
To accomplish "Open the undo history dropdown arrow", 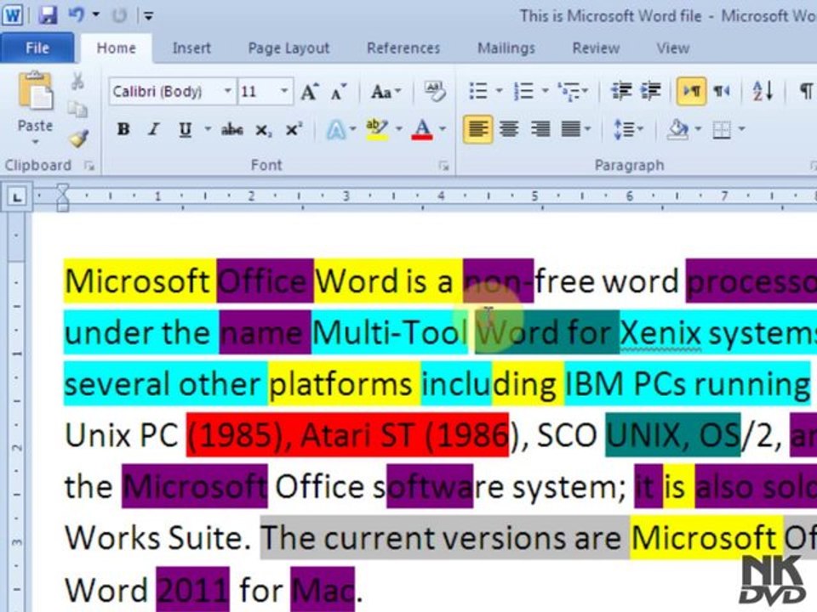I will [x=96, y=14].
